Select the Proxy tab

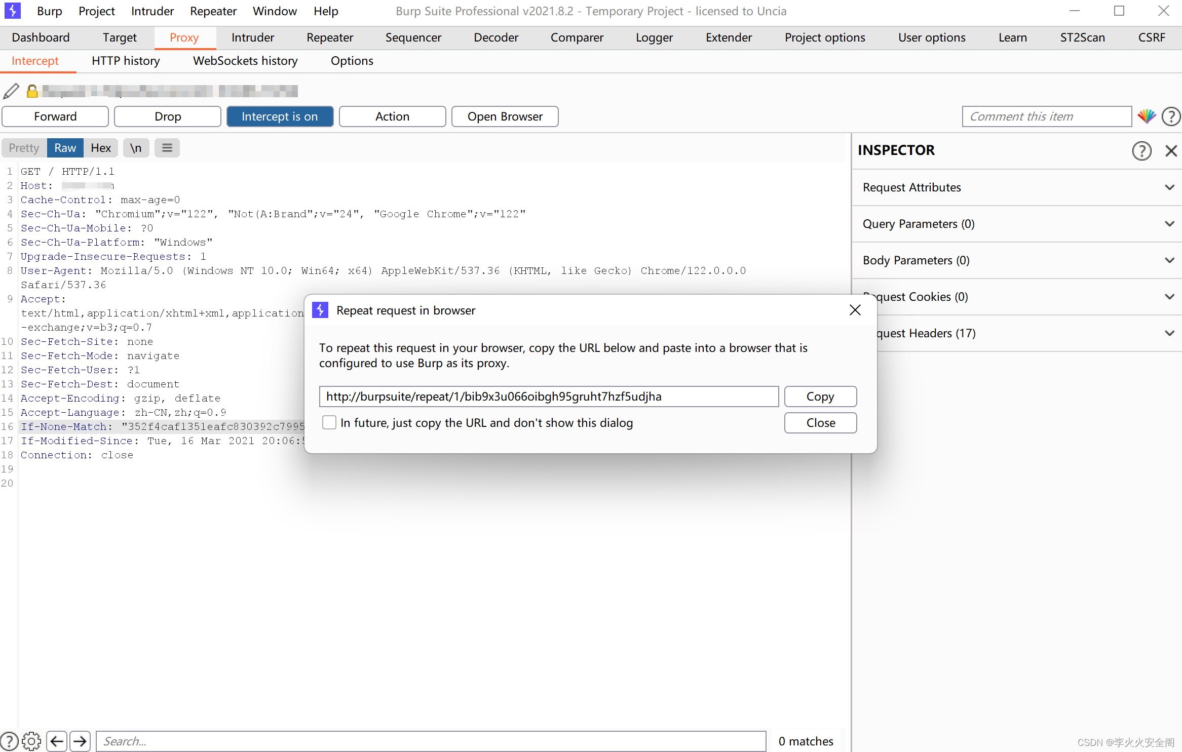[x=184, y=37]
